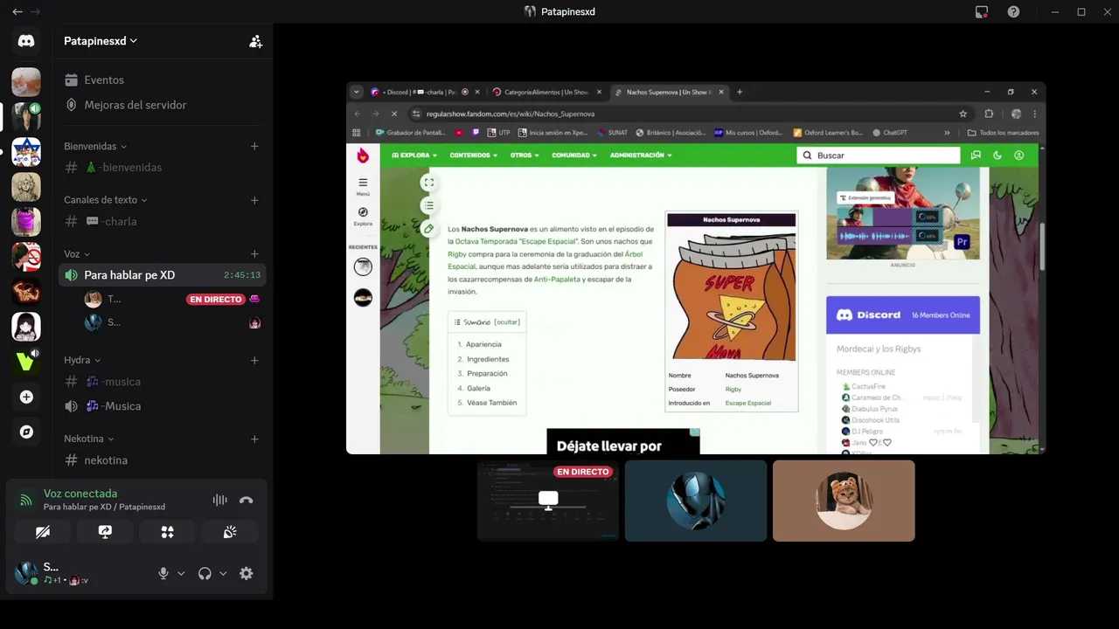Click the green voice connection signal icon
The height and width of the screenshot is (629, 1119).
[26, 501]
